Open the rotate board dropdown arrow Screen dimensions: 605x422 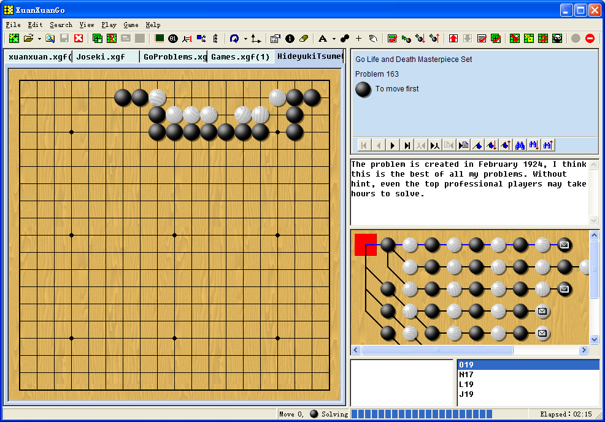(x=245, y=39)
